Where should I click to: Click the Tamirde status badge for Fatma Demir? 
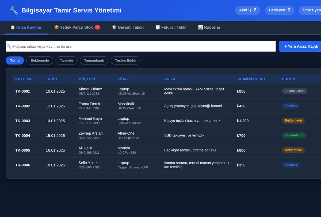pos(291,106)
